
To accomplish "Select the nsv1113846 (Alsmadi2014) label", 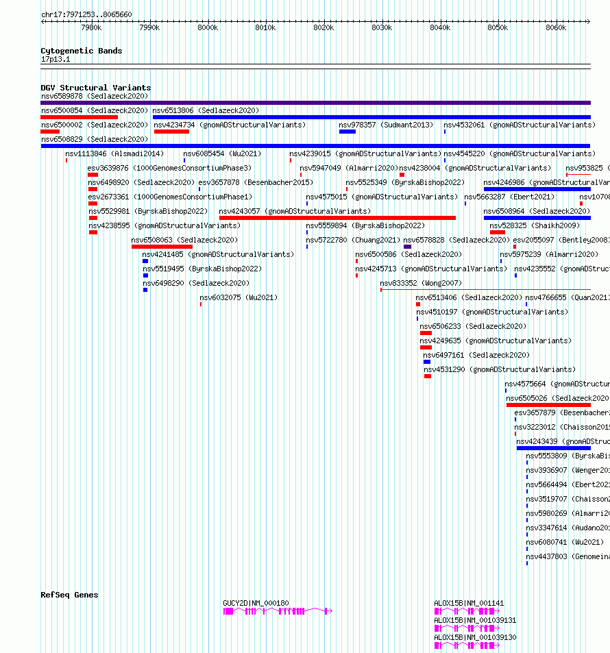I will click(x=114, y=153).
